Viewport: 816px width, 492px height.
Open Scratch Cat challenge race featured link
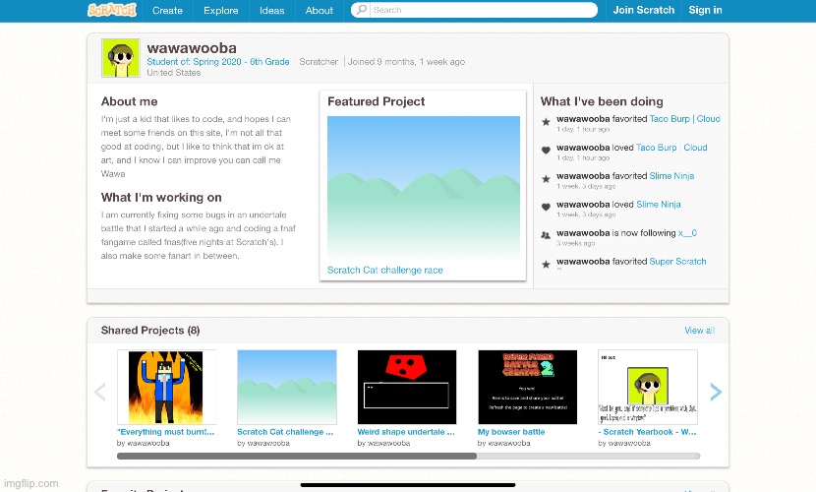(x=384, y=270)
